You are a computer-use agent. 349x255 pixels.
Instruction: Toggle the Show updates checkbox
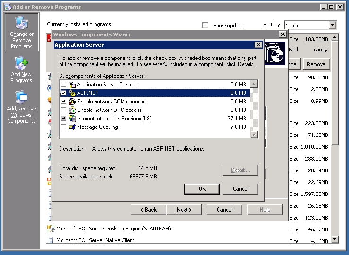click(x=205, y=25)
